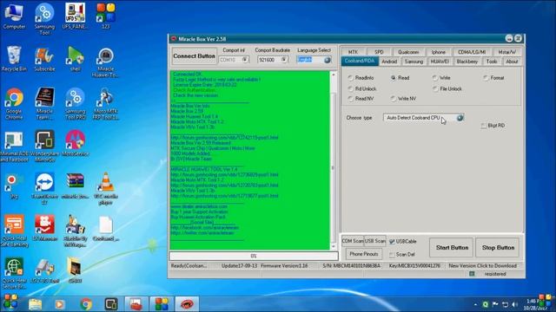Open the shell desktop shortcut
Image resolution: width=556 pixels, height=312 pixels.
pyautogui.click(x=75, y=59)
